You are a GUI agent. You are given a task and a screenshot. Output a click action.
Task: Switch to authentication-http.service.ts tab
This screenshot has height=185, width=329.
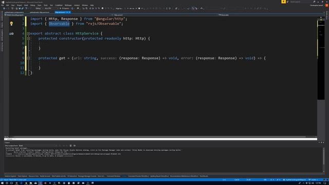(x=40, y=12)
